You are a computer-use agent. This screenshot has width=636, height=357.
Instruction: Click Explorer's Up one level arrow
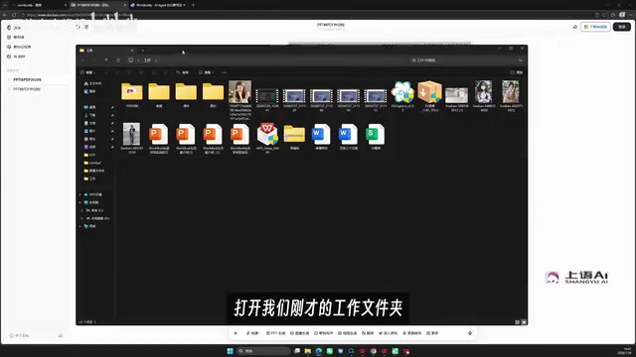click(x=106, y=60)
